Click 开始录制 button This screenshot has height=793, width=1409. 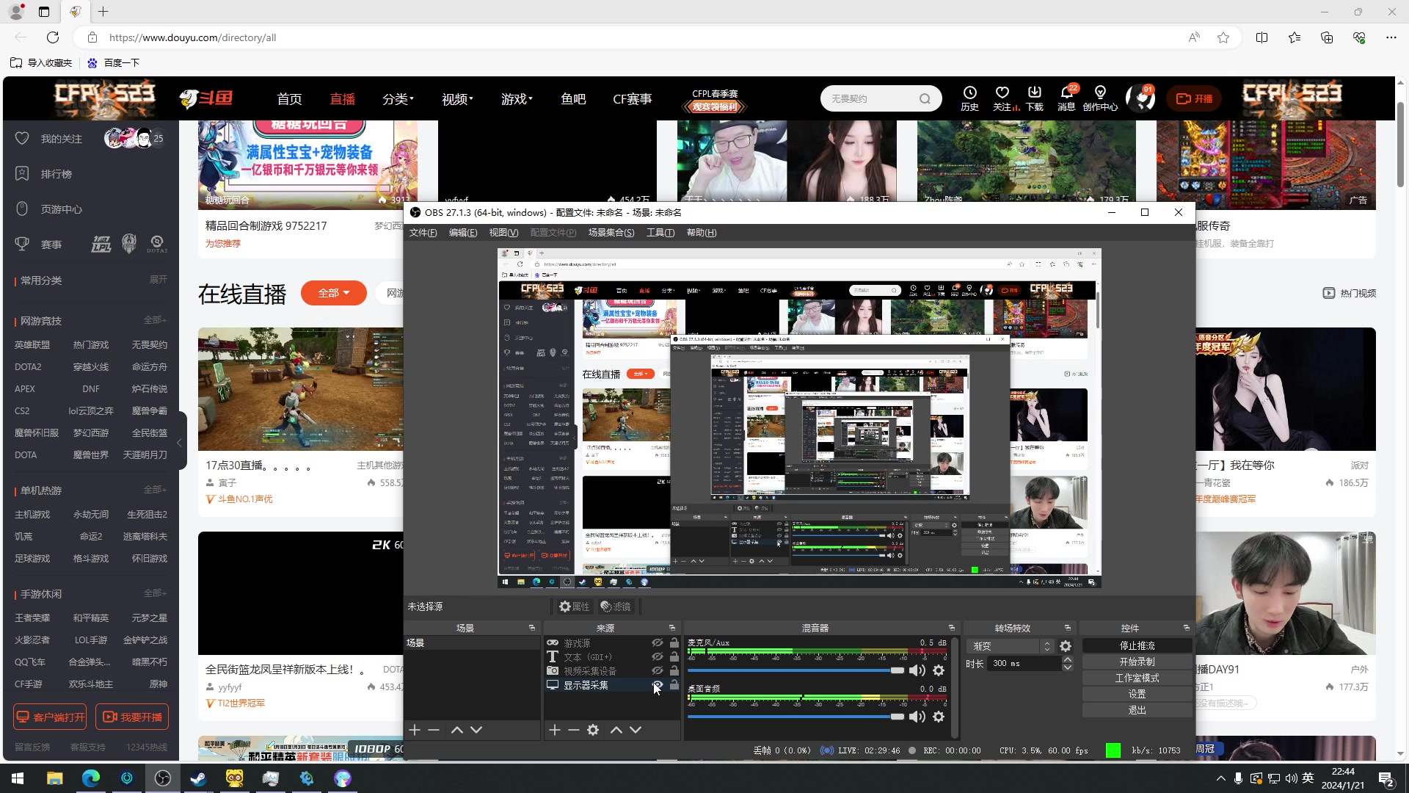1137,662
